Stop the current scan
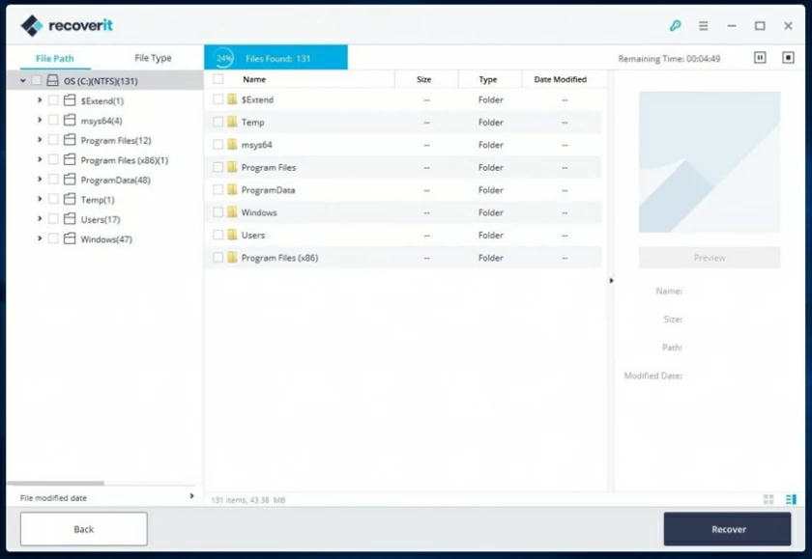812x559 pixels. point(789,57)
